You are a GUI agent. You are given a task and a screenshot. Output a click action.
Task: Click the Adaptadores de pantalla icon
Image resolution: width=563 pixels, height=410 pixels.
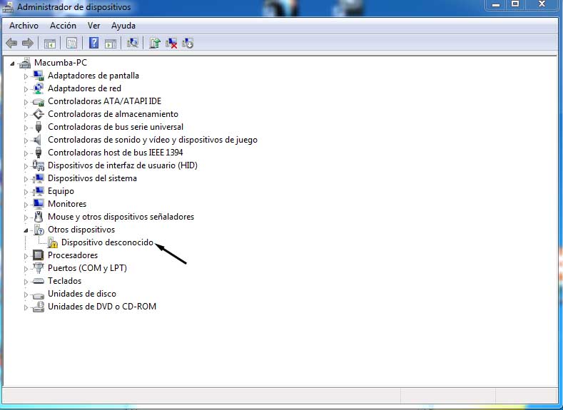click(x=38, y=76)
